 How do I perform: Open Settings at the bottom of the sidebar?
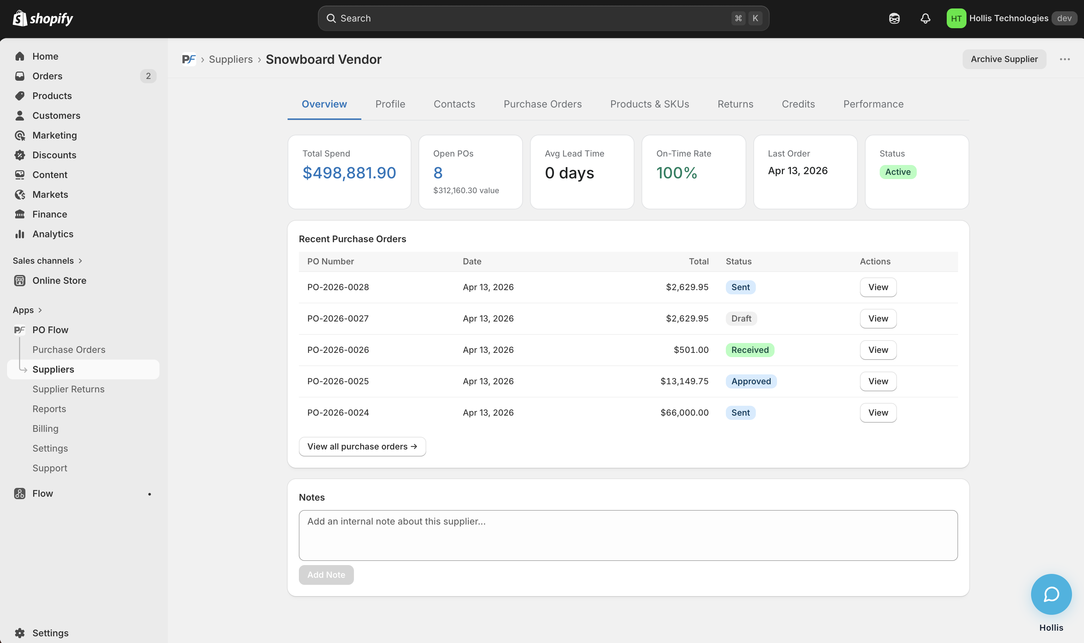coord(50,633)
